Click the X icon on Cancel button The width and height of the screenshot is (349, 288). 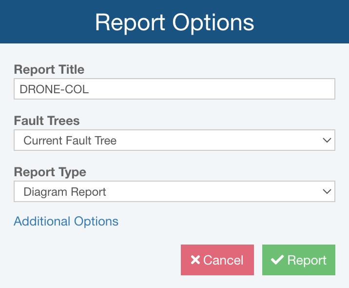[195, 260]
